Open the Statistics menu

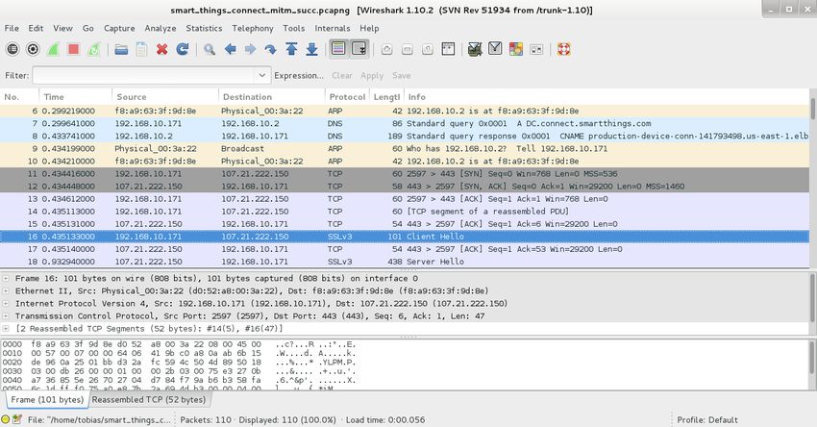[204, 28]
